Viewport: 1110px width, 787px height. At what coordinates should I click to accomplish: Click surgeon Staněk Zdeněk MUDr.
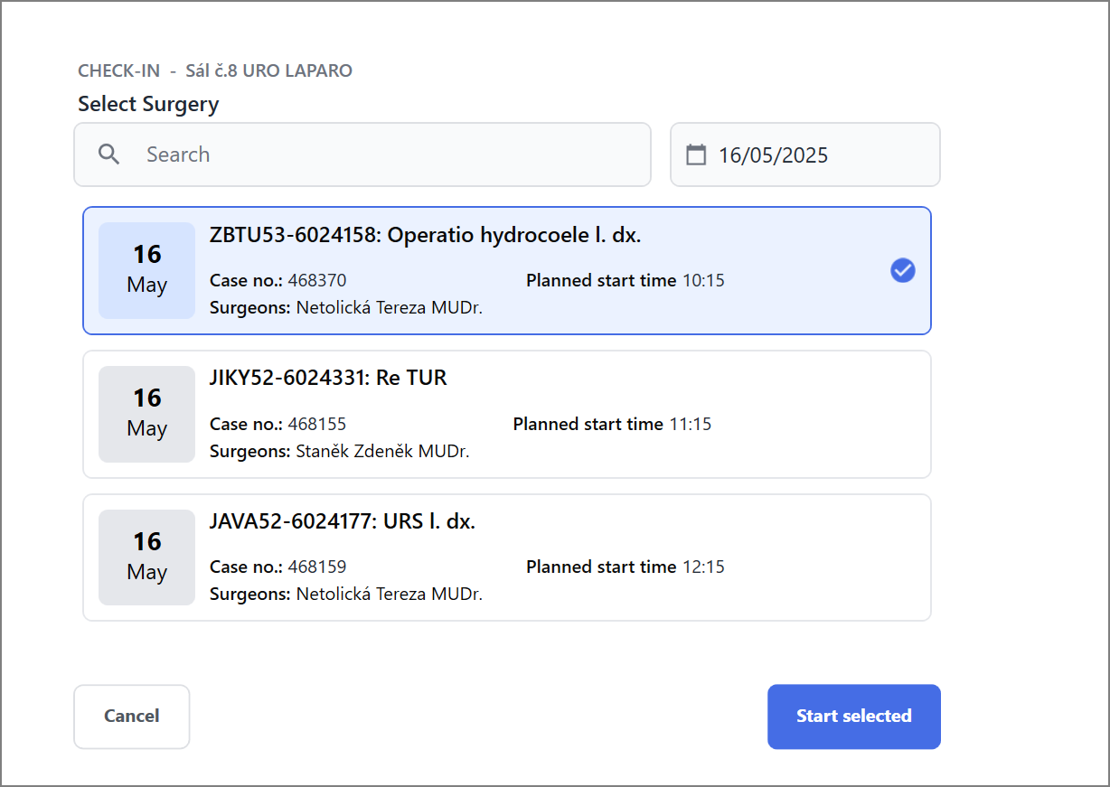[x=383, y=451]
